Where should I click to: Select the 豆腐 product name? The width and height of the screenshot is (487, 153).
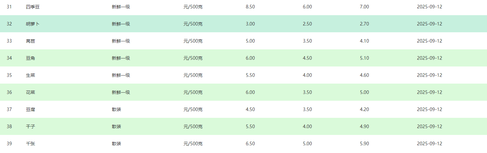[30, 109]
